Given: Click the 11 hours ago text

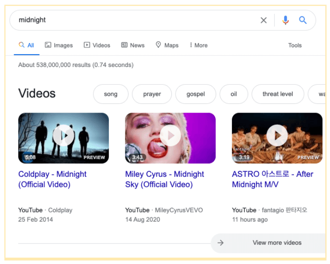Looking at the screenshot, I should click(250, 220).
